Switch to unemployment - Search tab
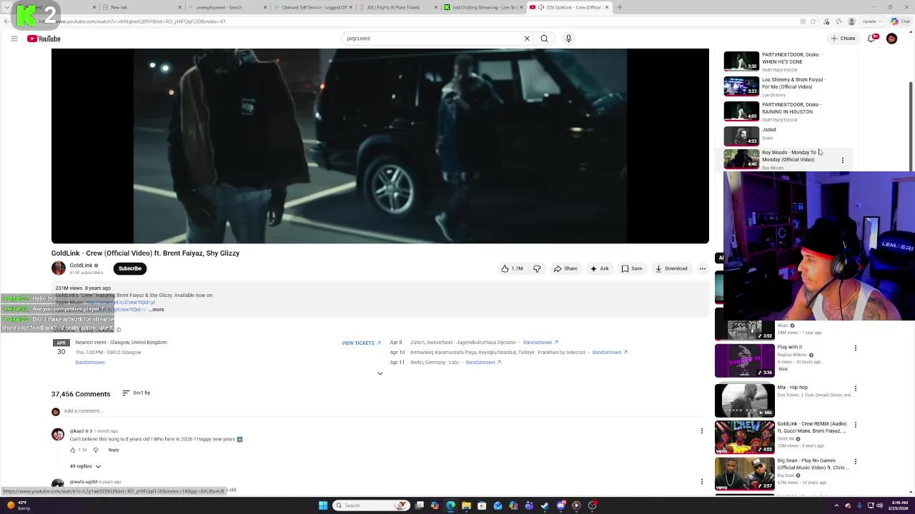Viewport: 915px width, 514px height. (227, 7)
